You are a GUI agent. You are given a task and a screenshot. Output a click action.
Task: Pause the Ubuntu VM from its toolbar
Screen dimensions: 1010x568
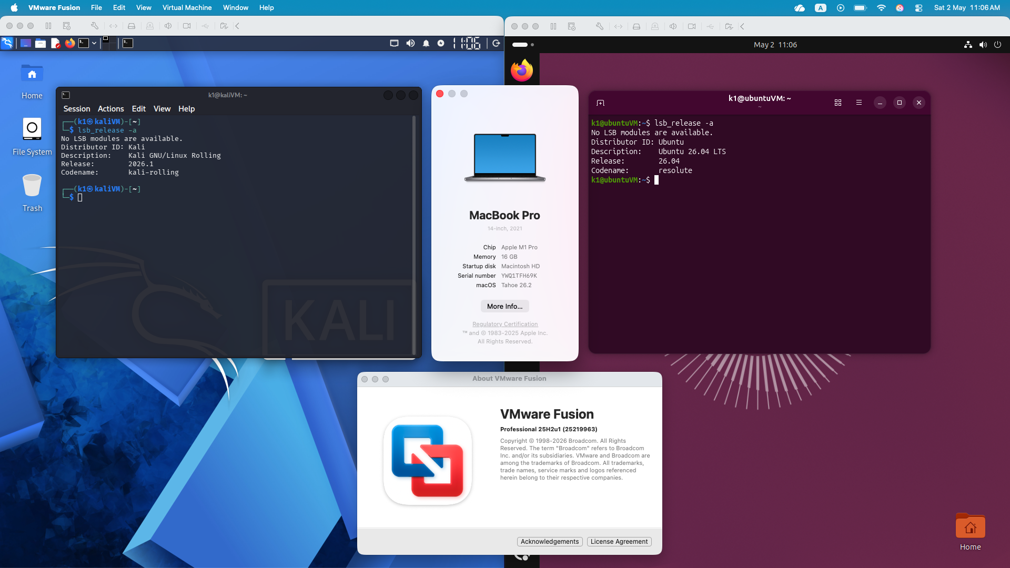coord(553,26)
